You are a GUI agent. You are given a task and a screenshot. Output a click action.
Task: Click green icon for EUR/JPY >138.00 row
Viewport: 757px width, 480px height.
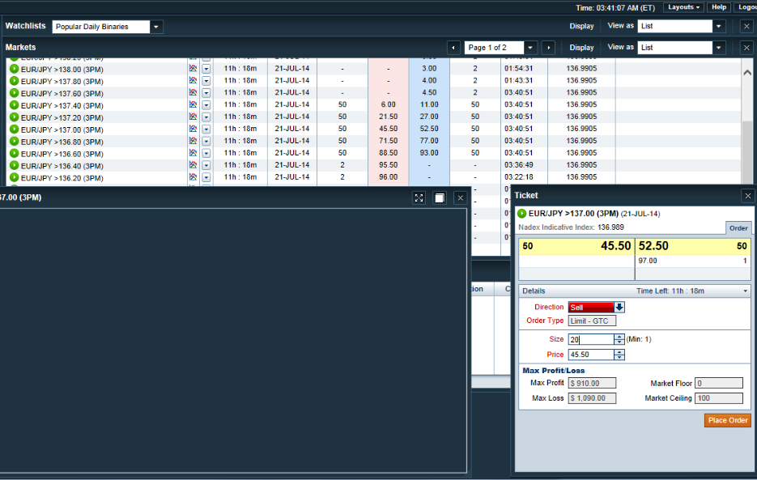pos(14,69)
